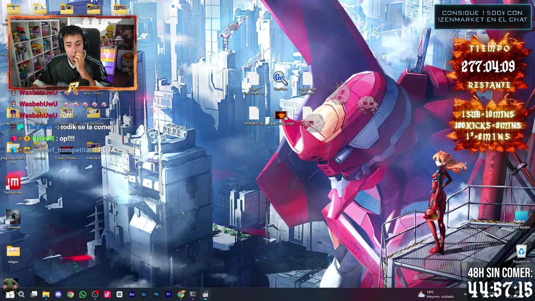This screenshot has width=535, height=301.
Task: Launch Google Chrome from the taskbar
Action: (x=70, y=294)
